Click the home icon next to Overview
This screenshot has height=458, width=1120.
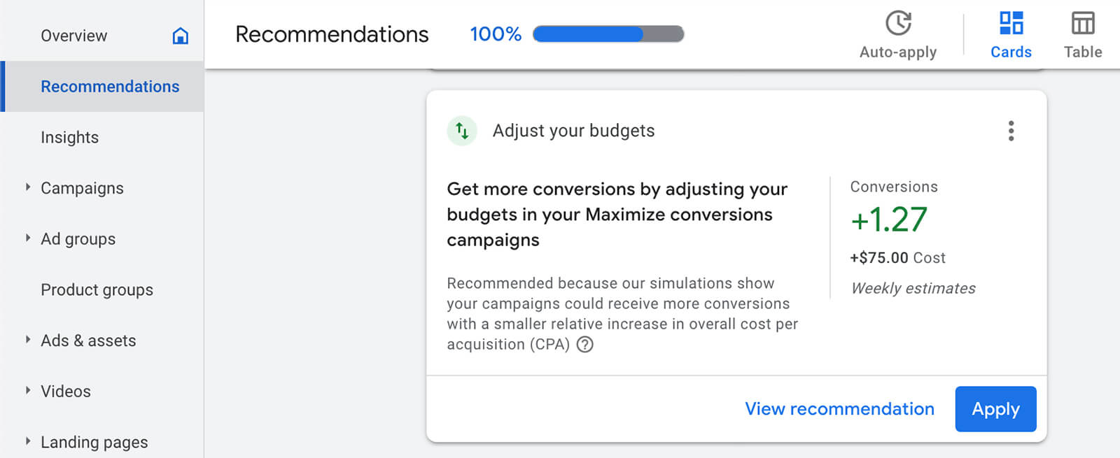180,36
